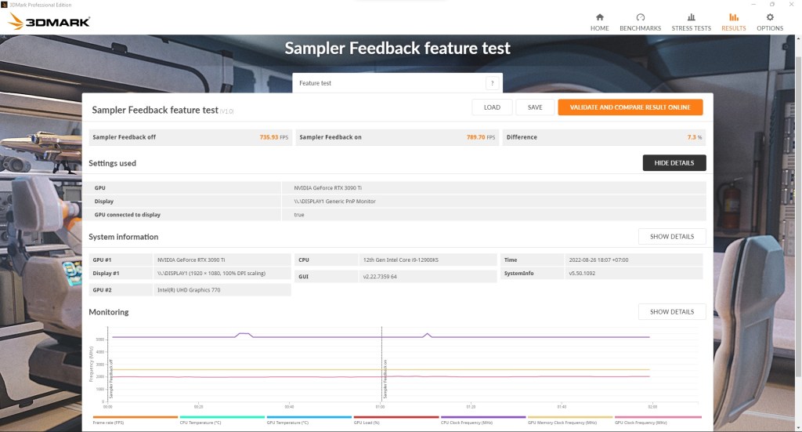Click the LOAD button
This screenshot has height=432, width=802.
(492, 107)
